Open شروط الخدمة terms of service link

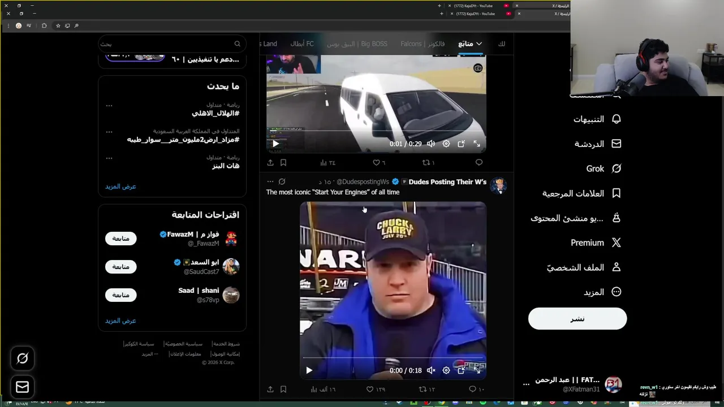(x=226, y=344)
